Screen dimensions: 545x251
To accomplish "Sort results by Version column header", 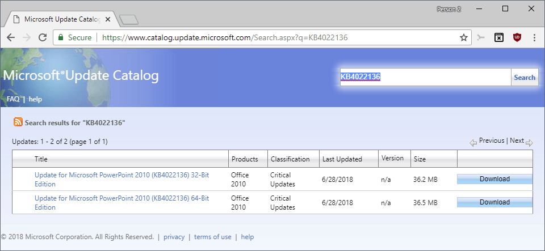I will pos(392,158).
